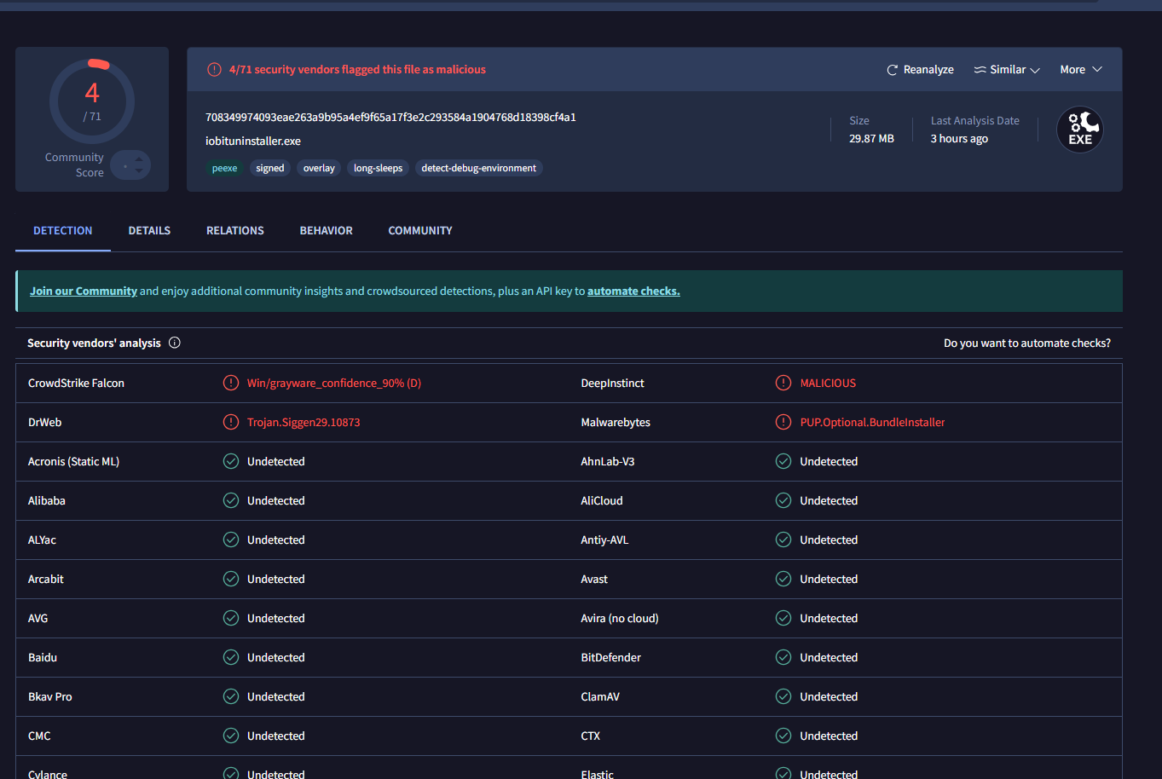Open the COMMUNITY tab
Screen dimensions: 1162x779
click(x=420, y=231)
